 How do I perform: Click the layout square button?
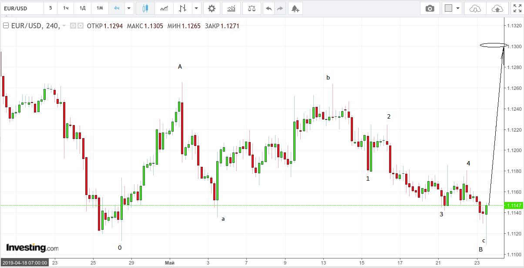click(448, 8)
